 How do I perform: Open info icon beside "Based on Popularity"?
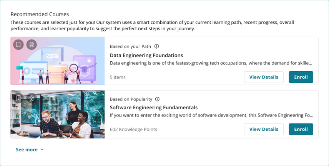coord(157,99)
